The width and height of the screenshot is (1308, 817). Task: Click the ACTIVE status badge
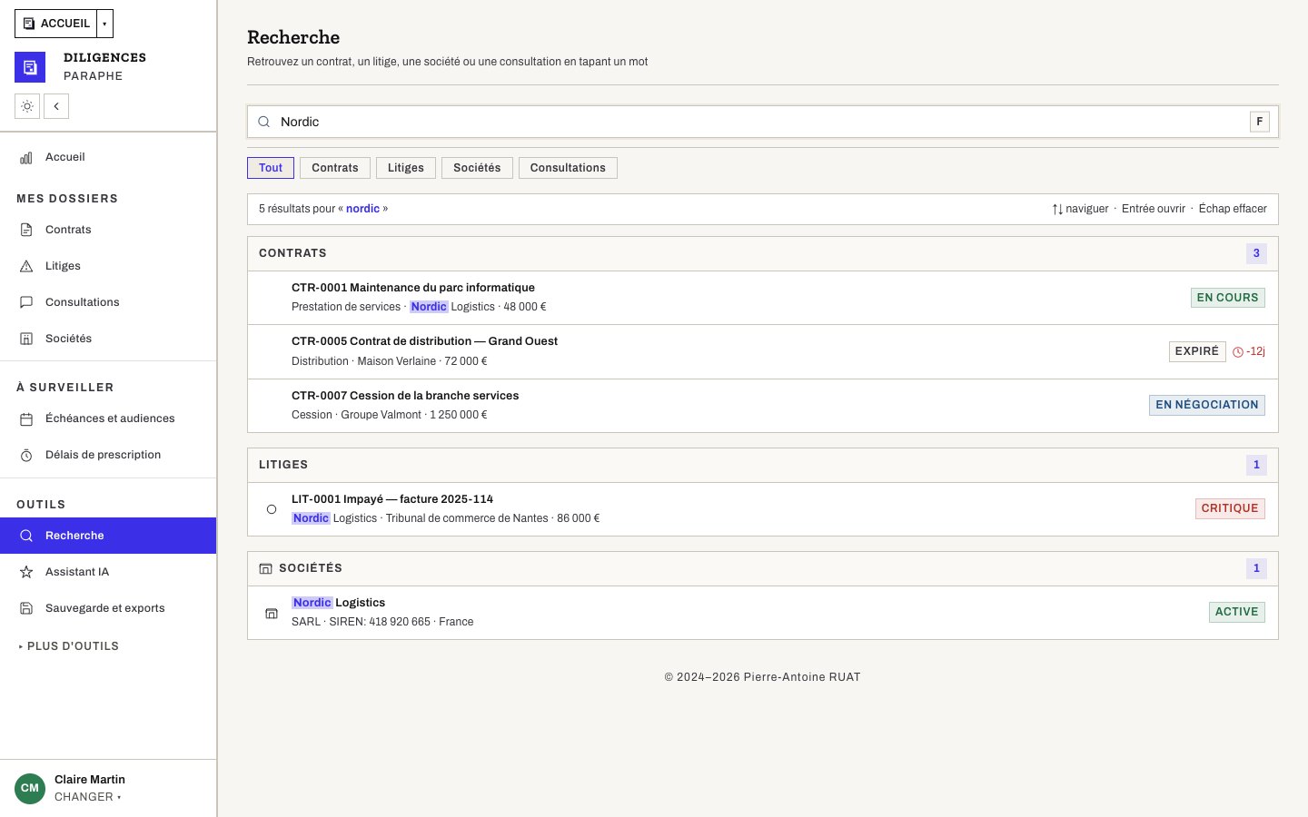(1237, 612)
